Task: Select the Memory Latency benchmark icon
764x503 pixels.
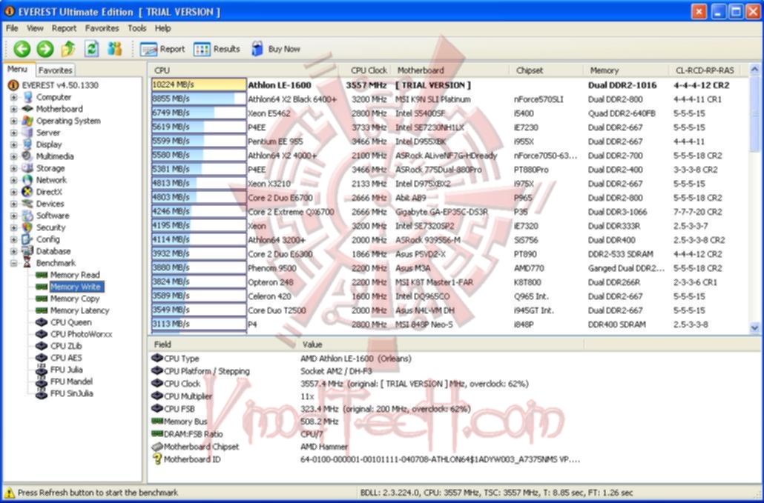Action: pyautogui.click(x=42, y=310)
